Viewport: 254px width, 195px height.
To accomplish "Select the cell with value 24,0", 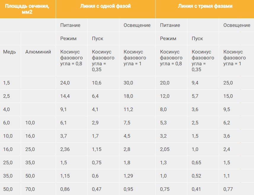I will tap(65, 83).
